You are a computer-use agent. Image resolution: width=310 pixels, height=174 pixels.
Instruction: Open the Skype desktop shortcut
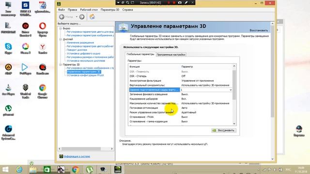coord(8,48)
